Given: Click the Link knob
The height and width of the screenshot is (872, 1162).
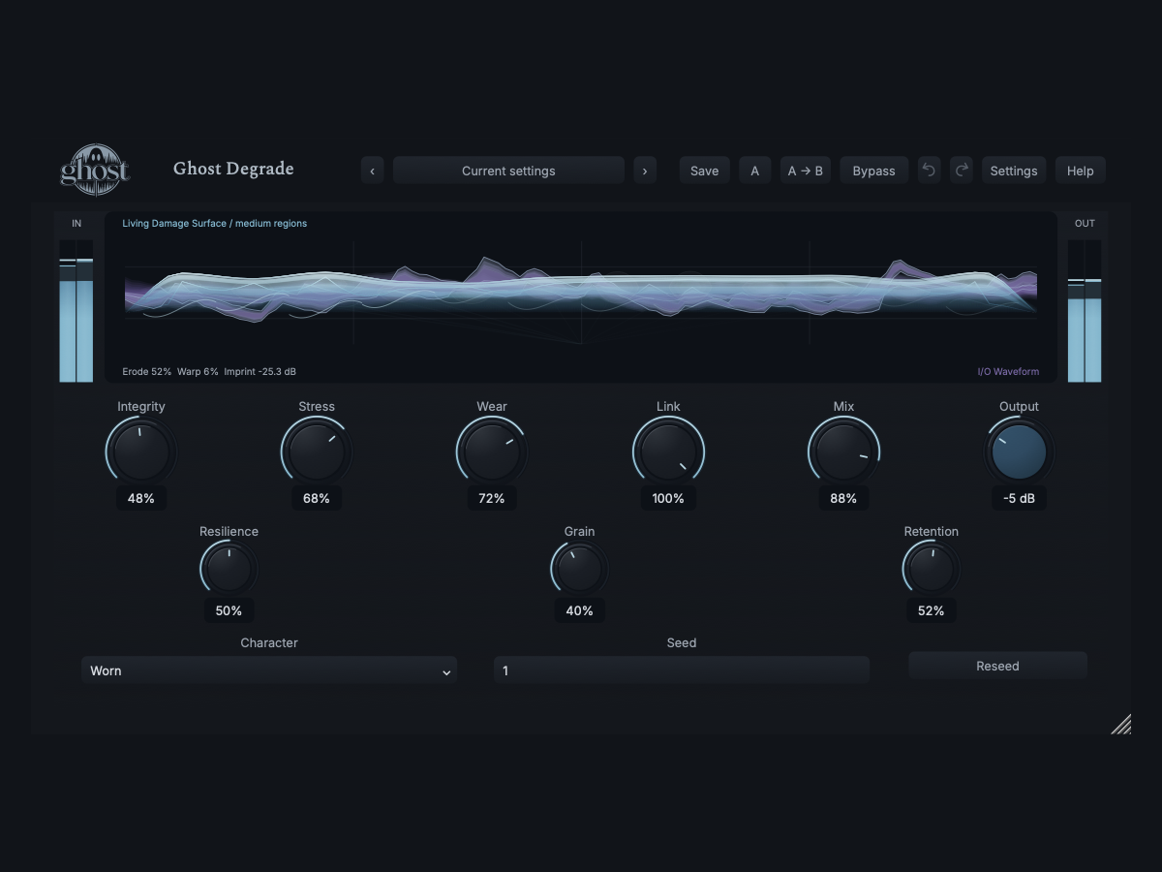Looking at the screenshot, I should coord(668,452).
